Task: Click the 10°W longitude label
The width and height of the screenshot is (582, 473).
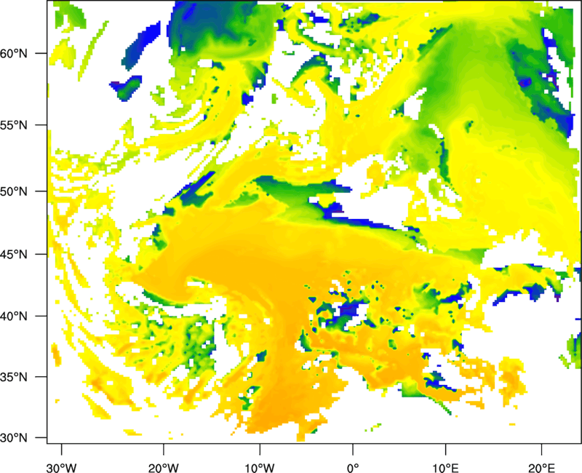Action: pos(260,468)
